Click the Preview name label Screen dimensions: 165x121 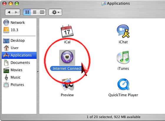coord(67,95)
